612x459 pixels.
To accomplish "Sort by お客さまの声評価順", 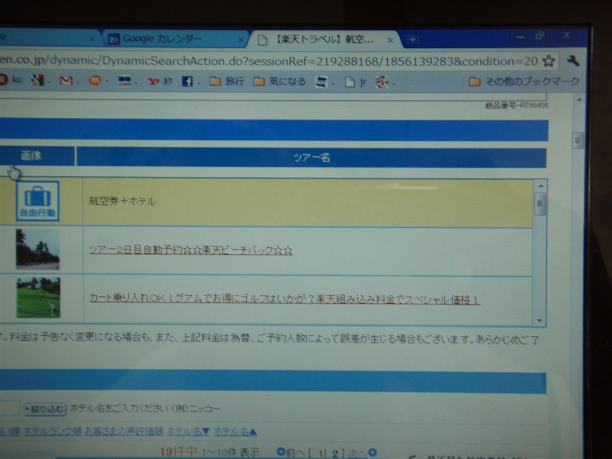I will pyautogui.click(x=124, y=432).
